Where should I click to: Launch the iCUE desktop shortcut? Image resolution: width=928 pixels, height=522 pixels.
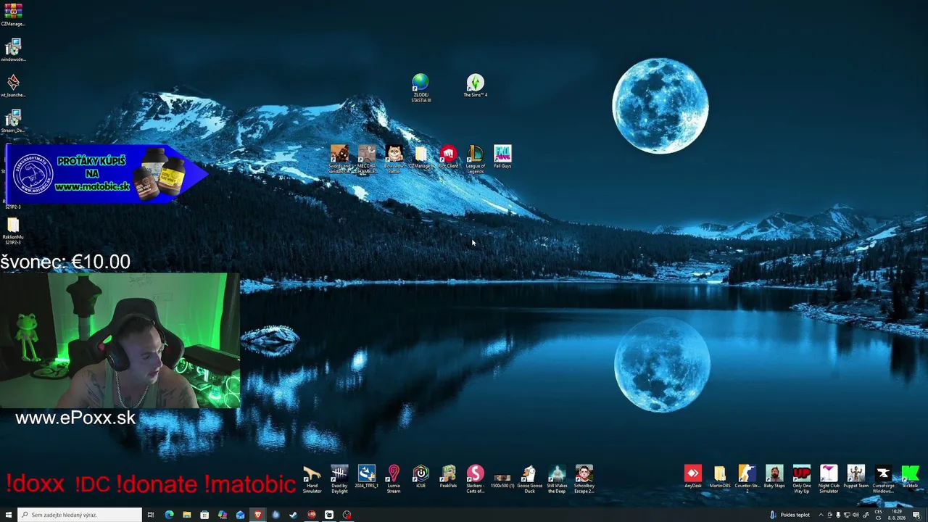pos(421,477)
